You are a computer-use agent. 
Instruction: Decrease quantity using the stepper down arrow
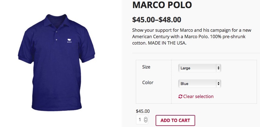(146, 121)
